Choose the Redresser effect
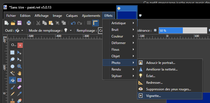The height and width of the screenshot is (103, 210). point(170,83)
